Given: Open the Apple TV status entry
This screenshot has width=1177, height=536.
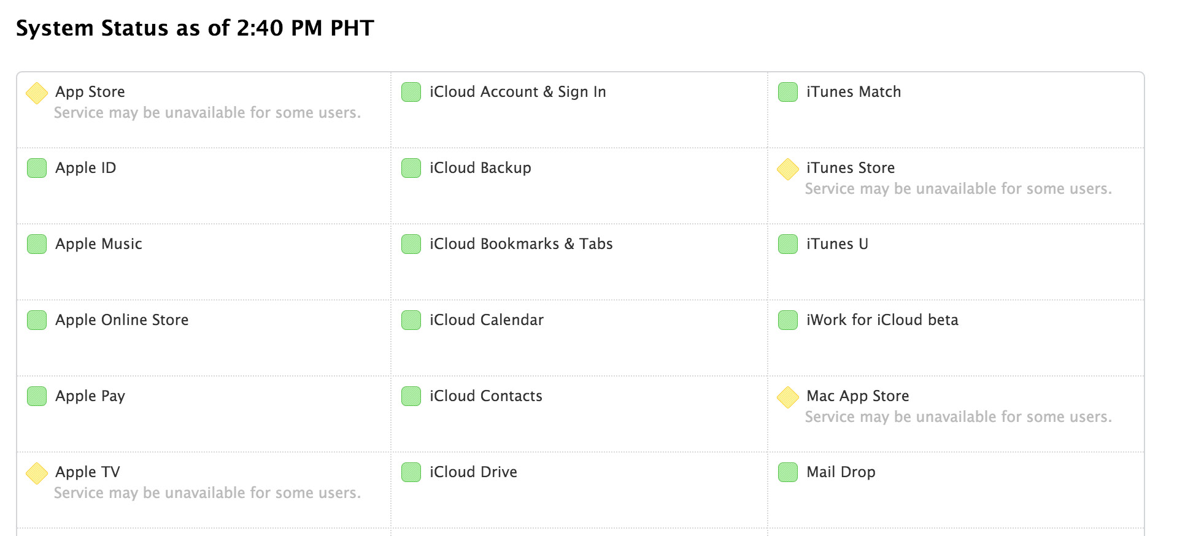Looking at the screenshot, I should point(87,472).
